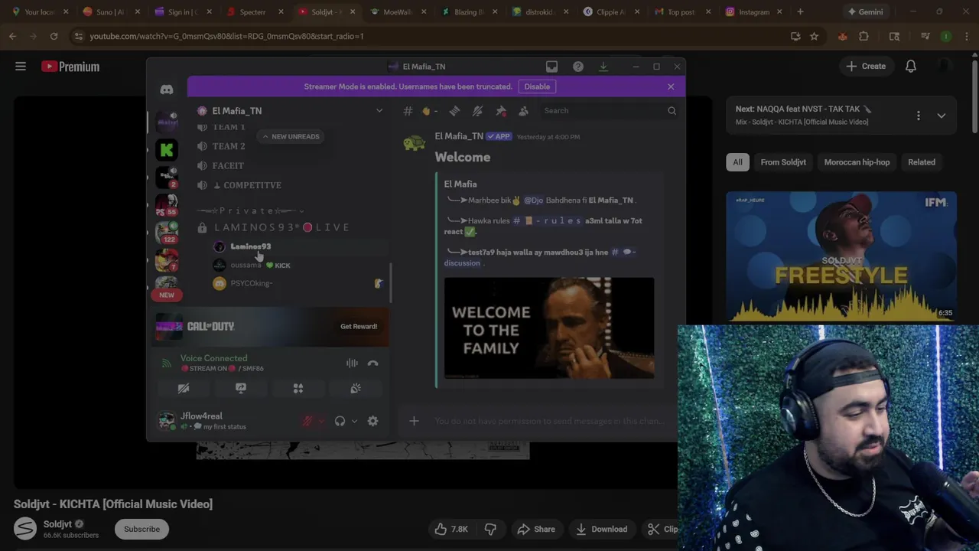
Task: Dismiss streamer mode banner with X
Action: tap(671, 86)
